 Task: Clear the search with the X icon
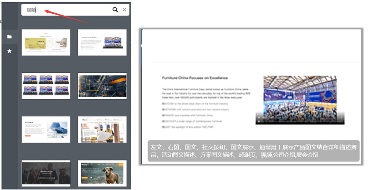pyautogui.click(x=125, y=9)
